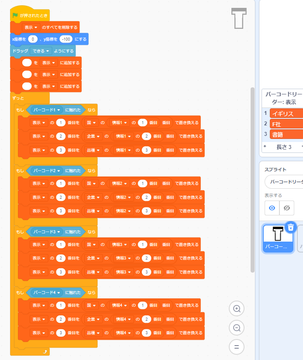The image size is (303, 360).
Task: Click the loop arrow at forever block bottom
Action: pos(45,351)
